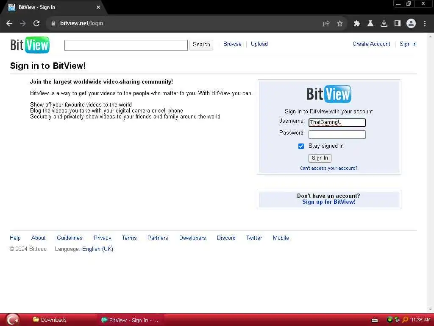Click the keyboard icon in system tray
434x326 pixels.
pos(375,320)
